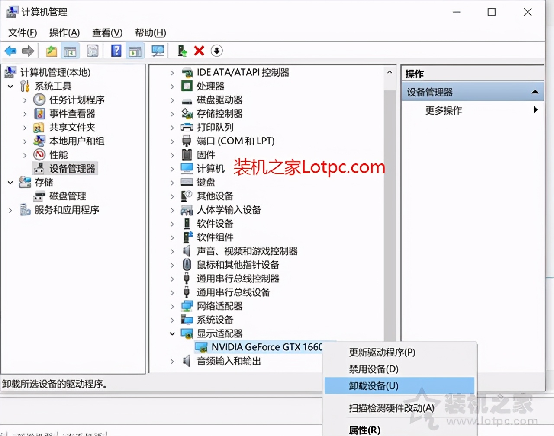Click the Help question mark toolbar icon
Viewport: 554px width, 436px height.
point(116,51)
